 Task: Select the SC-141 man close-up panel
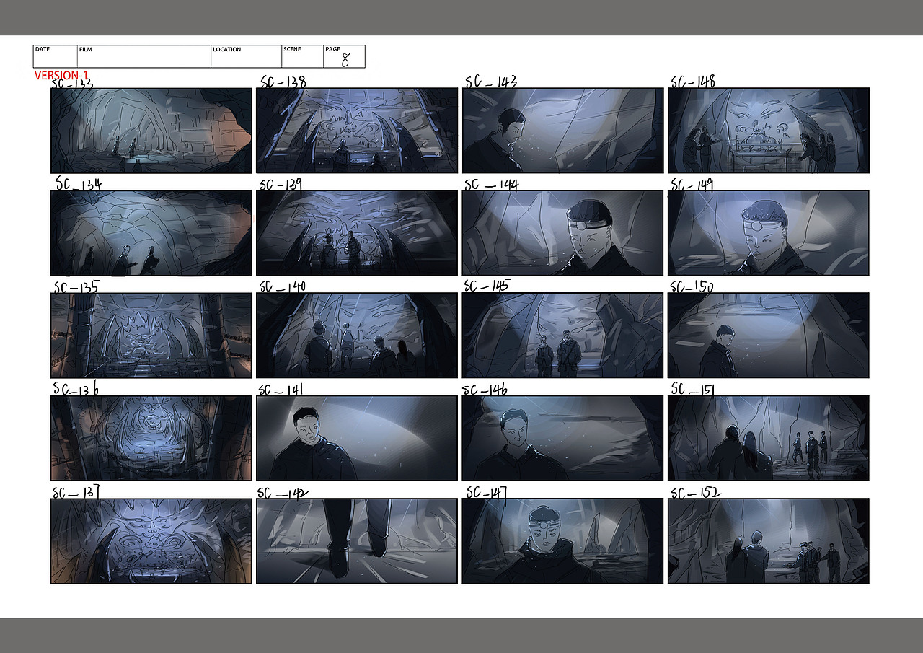click(x=357, y=438)
